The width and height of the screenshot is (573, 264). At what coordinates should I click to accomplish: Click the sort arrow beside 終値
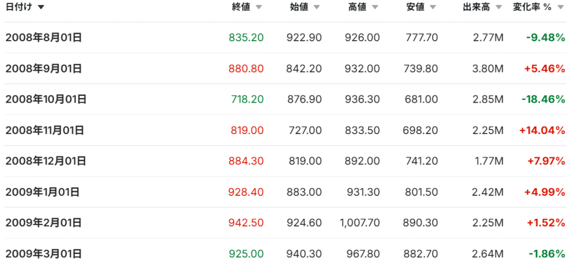click(x=258, y=7)
